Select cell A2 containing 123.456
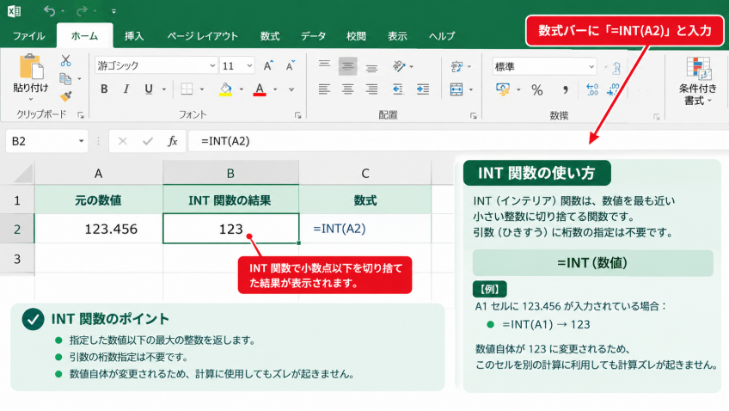729x411 pixels. 99,229
